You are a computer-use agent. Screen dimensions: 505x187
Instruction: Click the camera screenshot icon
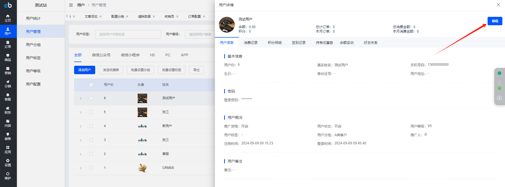499,98
